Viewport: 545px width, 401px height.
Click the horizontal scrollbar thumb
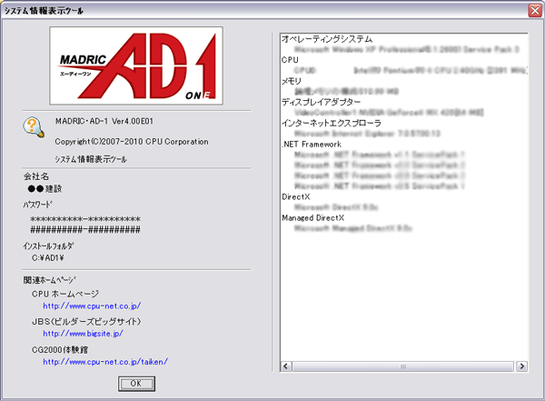403,366
